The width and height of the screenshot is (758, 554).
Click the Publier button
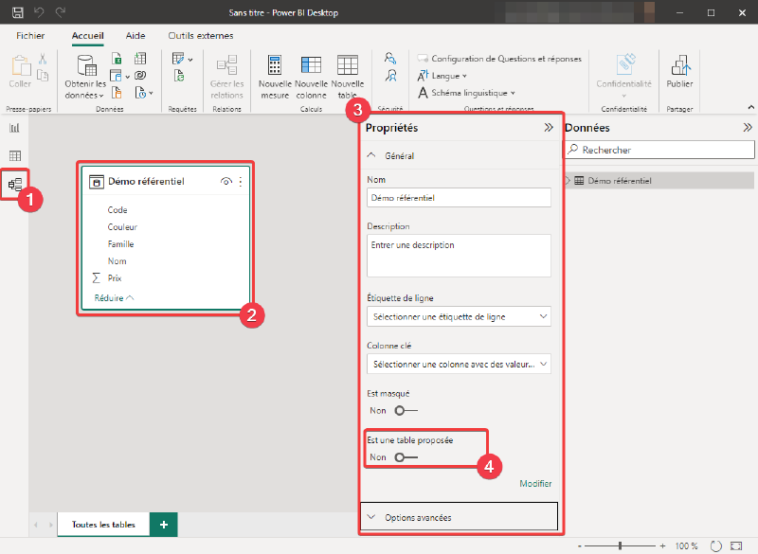679,71
